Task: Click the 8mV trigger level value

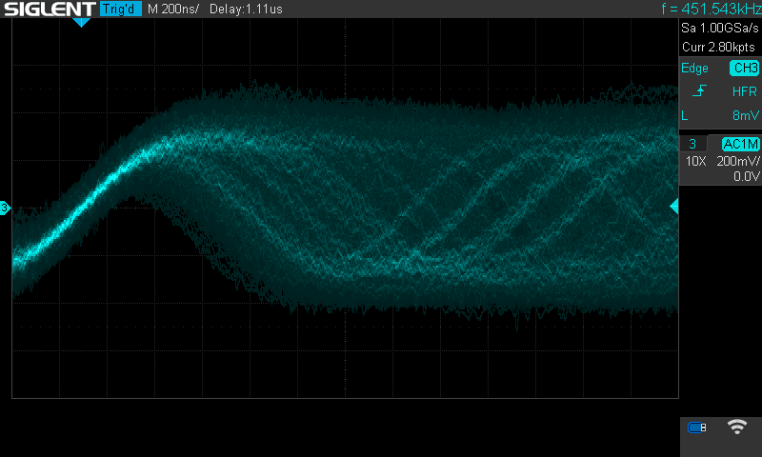Action: 746,115
